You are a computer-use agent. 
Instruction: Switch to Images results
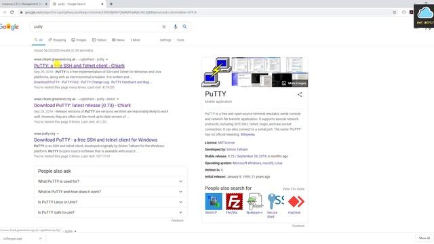coord(79,40)
